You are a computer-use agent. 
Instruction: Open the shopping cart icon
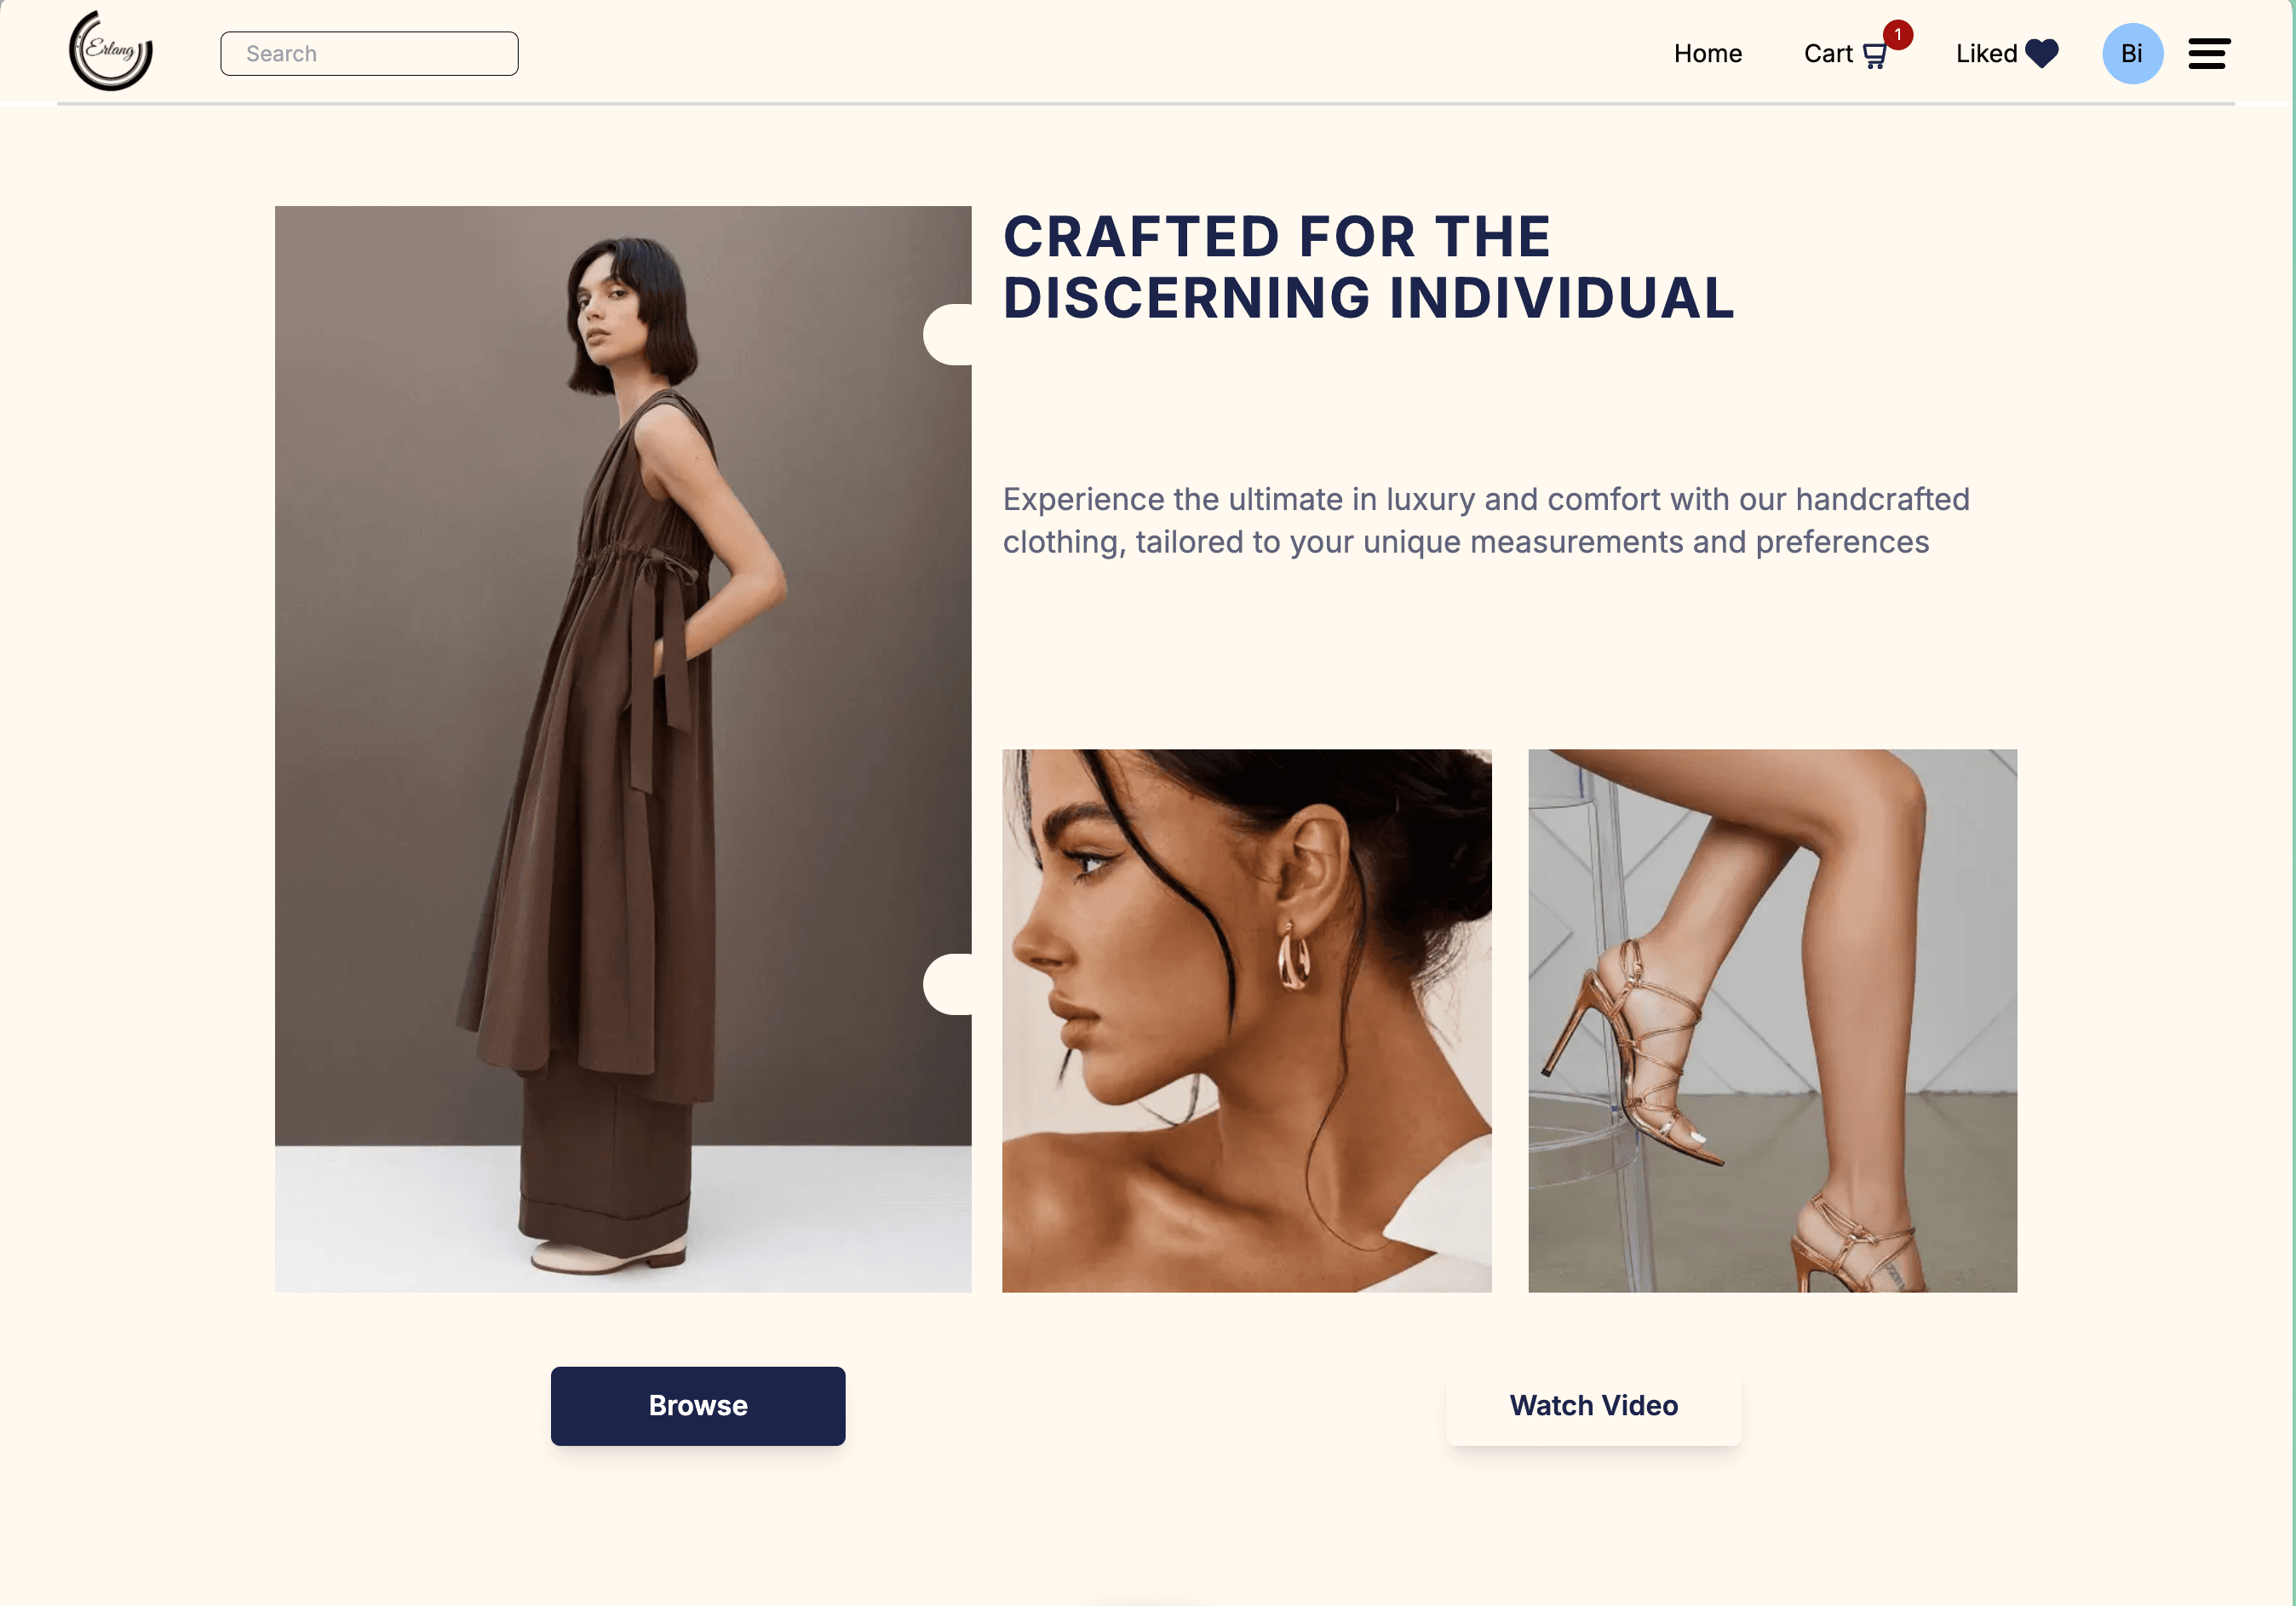(x=1874, y=56)
